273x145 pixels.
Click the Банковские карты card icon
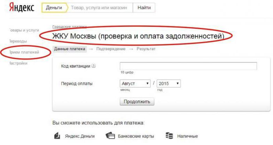(110, 136)
